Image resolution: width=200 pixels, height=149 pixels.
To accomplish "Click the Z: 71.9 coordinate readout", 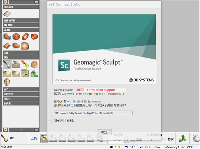I will [x=145, y=147].
